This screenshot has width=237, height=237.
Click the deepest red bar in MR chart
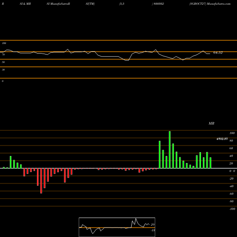point(41,181)
